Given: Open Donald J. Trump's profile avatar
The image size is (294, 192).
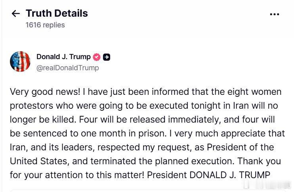Looking at the screenshot, I should 20,61.
